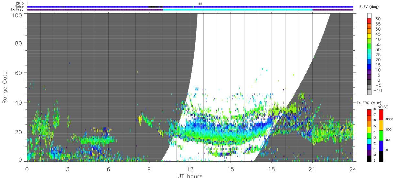Click the Range Gate axis title
Image resolution: width=397 pixels, height=183 pixels.
click(5, 87)
